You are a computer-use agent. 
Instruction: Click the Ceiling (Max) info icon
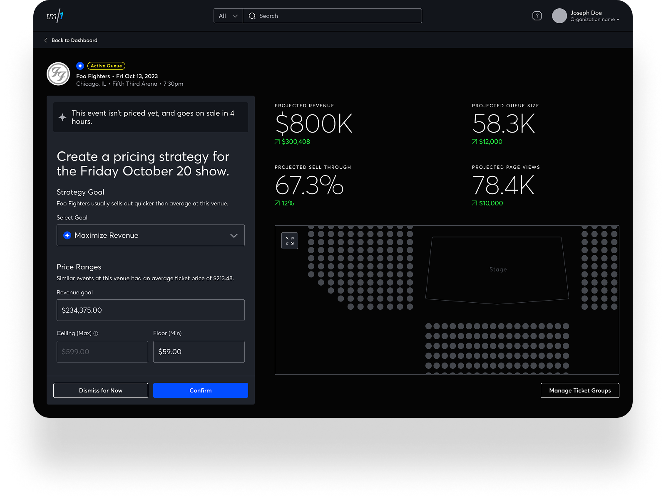coord(96,333)
